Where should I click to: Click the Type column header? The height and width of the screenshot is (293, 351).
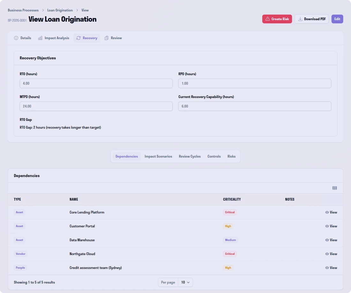[x=17, y=199]
